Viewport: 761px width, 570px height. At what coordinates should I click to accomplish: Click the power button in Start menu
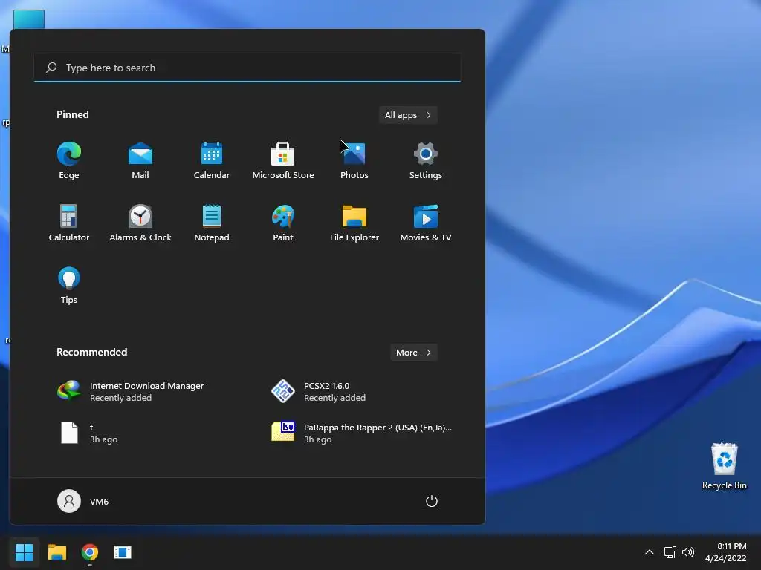tap(432, 501)
